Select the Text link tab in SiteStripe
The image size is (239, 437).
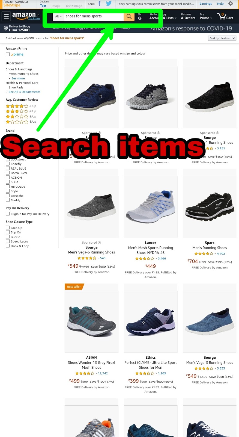(x=43, y=5)
